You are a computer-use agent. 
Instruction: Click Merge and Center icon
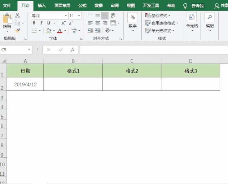[x=113, y=23]
